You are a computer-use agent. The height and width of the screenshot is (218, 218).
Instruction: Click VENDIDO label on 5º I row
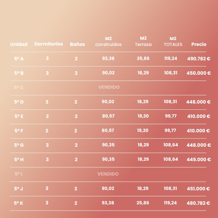click(108, 174)
